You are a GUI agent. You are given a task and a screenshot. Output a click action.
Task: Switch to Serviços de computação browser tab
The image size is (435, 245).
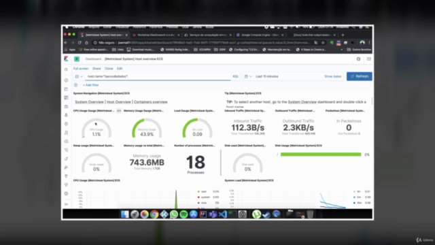tap(208, 35)
